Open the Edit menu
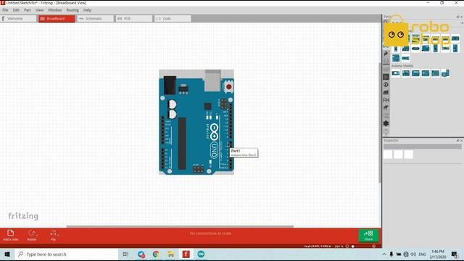Screen dimensions: 464x261 click(x=16, y=10)
